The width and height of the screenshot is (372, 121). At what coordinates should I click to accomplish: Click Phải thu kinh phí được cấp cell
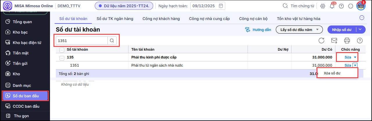point(154,57)
